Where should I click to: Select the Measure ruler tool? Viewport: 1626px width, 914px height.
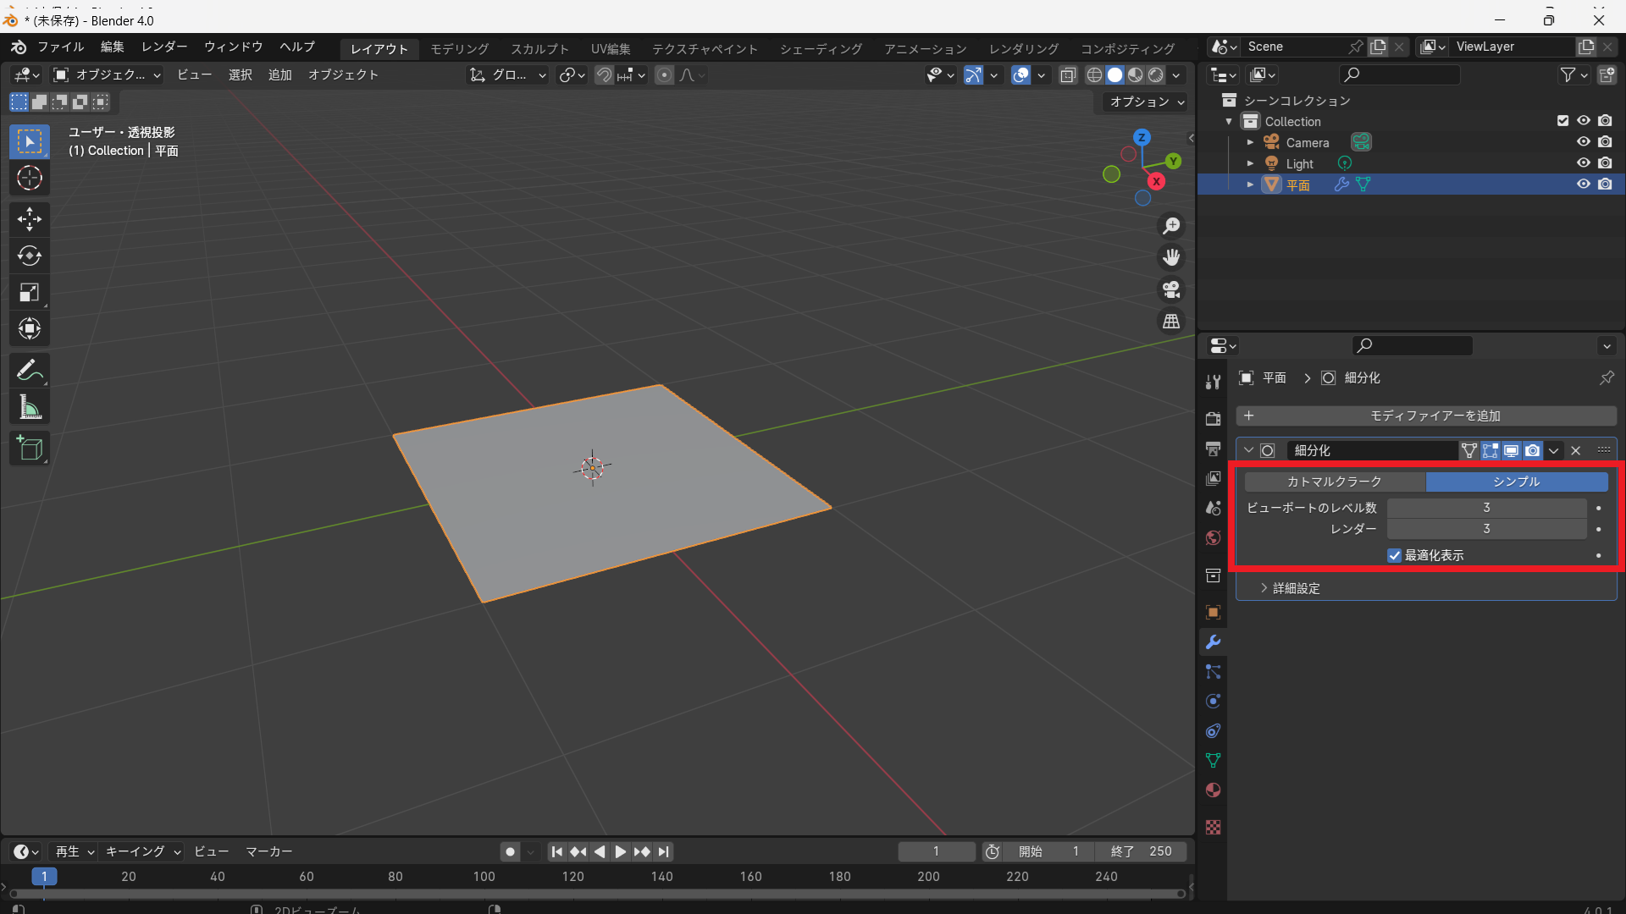pos(30,408)
